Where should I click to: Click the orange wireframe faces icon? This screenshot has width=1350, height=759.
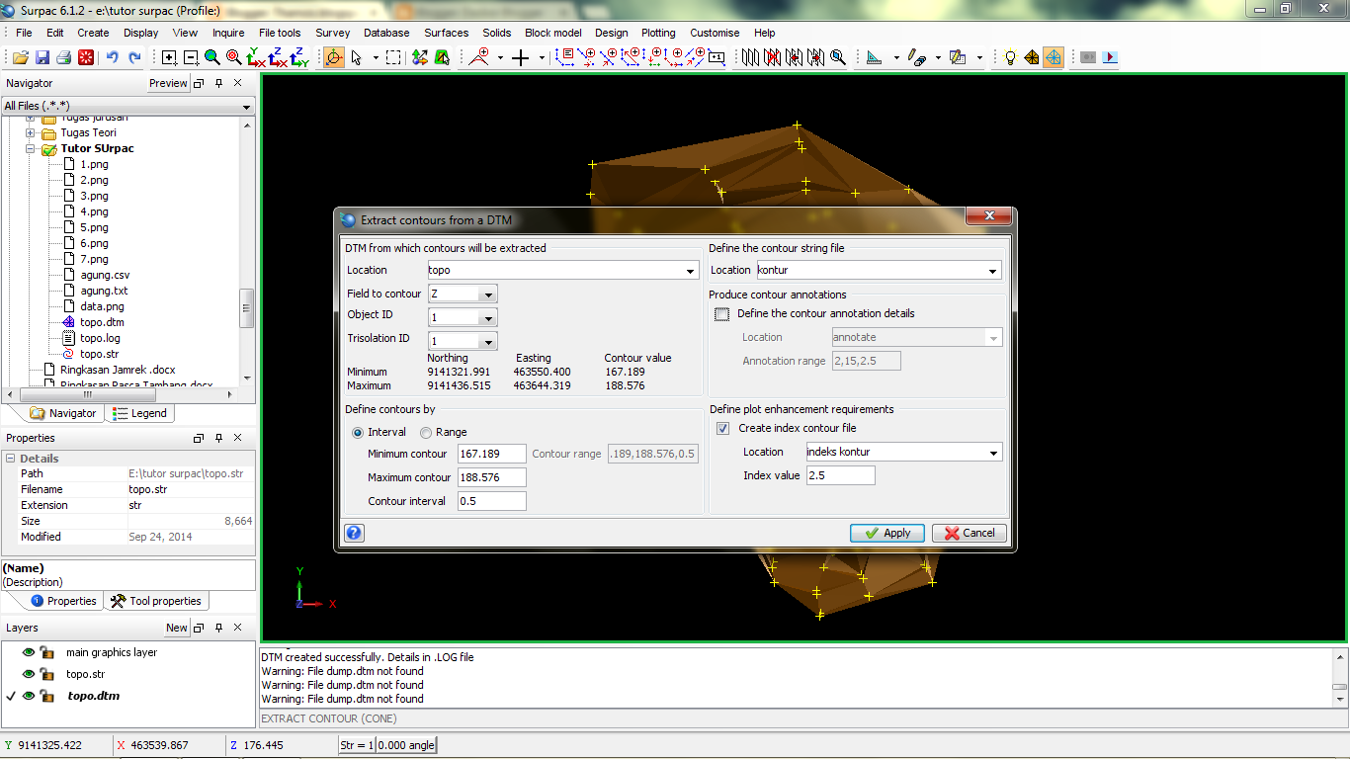[1032, 57]
